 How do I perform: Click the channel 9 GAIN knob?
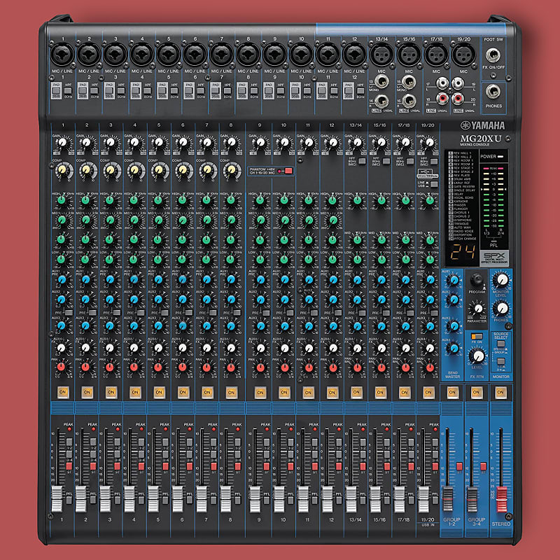260,142
